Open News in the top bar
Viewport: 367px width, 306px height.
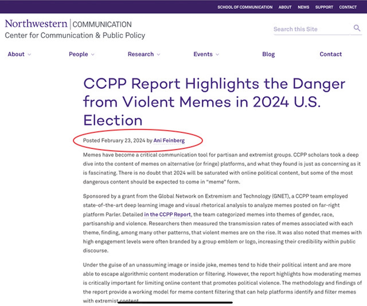tap(303, 7)
